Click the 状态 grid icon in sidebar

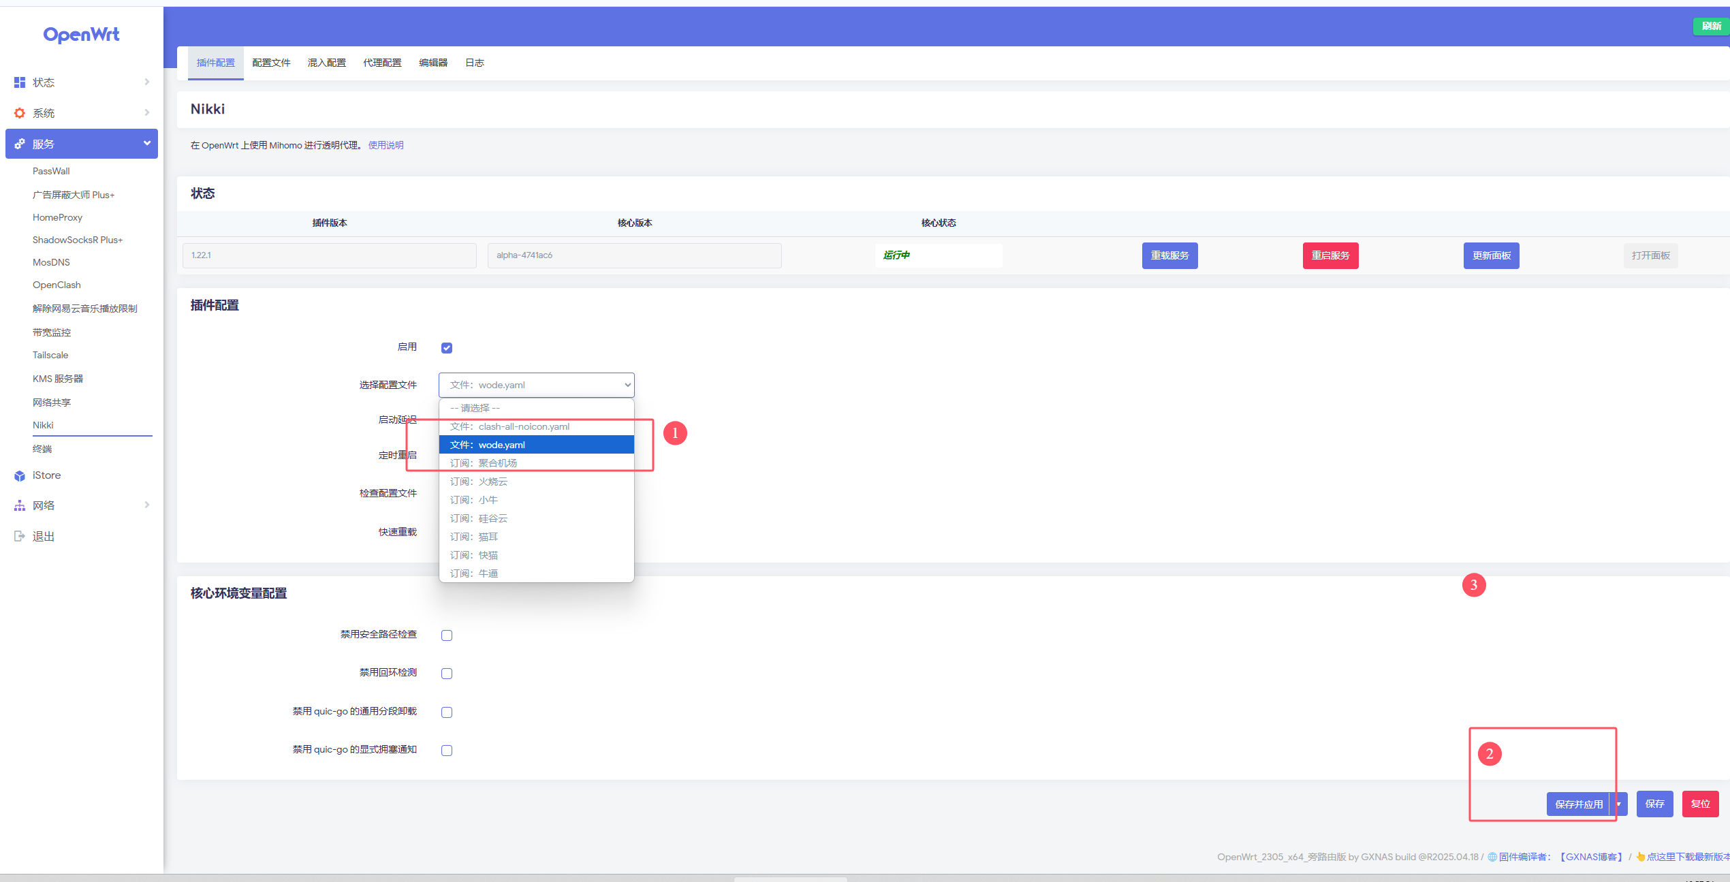20,82
